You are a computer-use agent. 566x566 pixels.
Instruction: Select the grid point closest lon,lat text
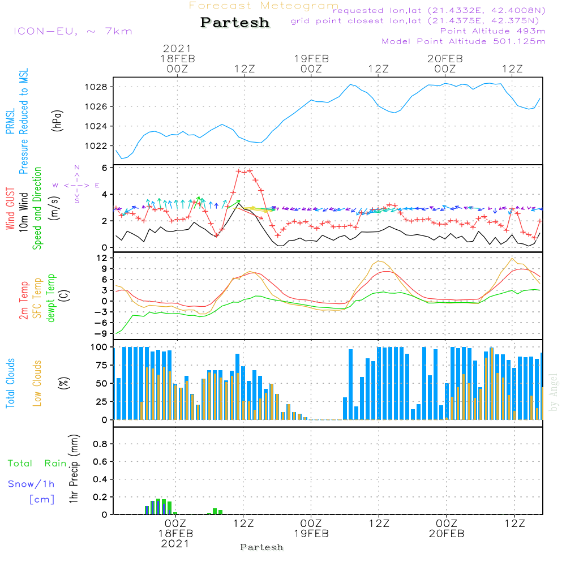pos(418,21)
